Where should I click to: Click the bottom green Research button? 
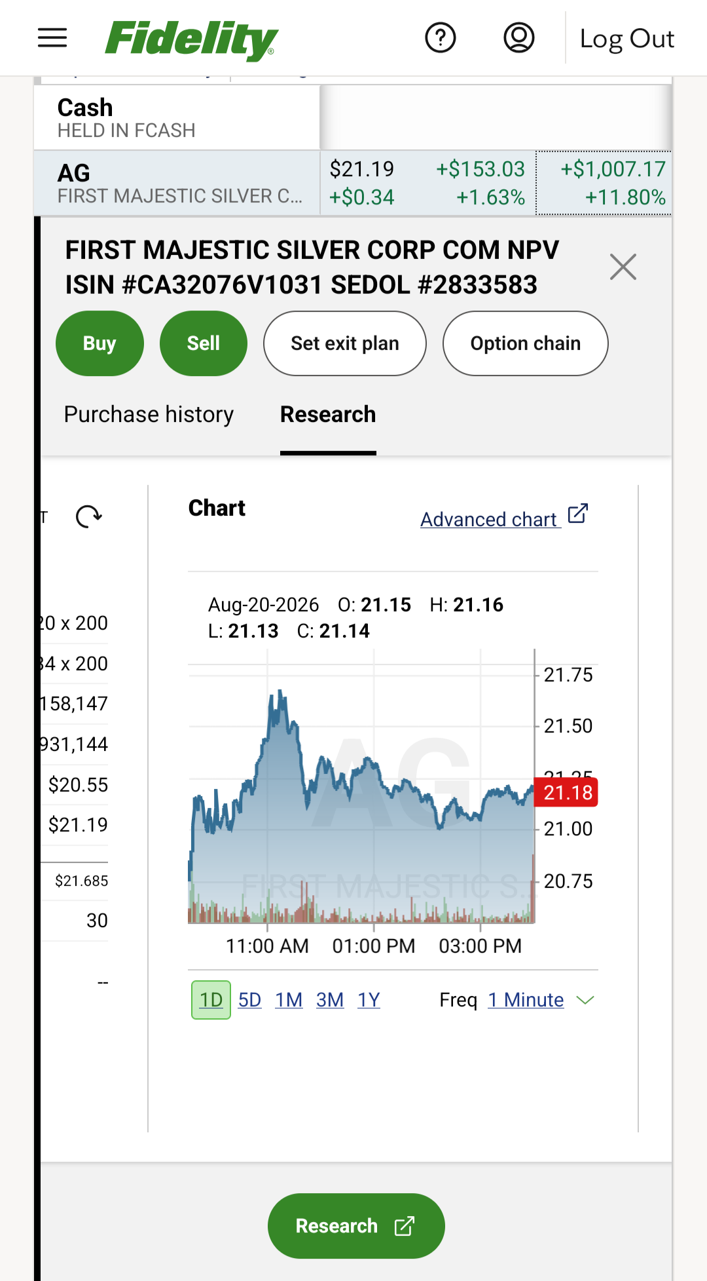click(x=356, y=1226)
